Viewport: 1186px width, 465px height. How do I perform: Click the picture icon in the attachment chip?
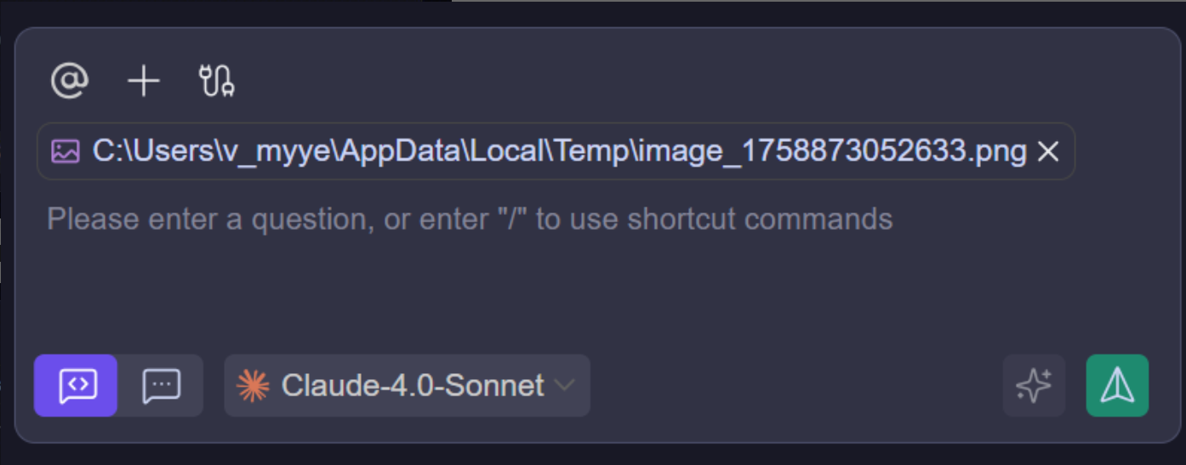coord(66,151)
